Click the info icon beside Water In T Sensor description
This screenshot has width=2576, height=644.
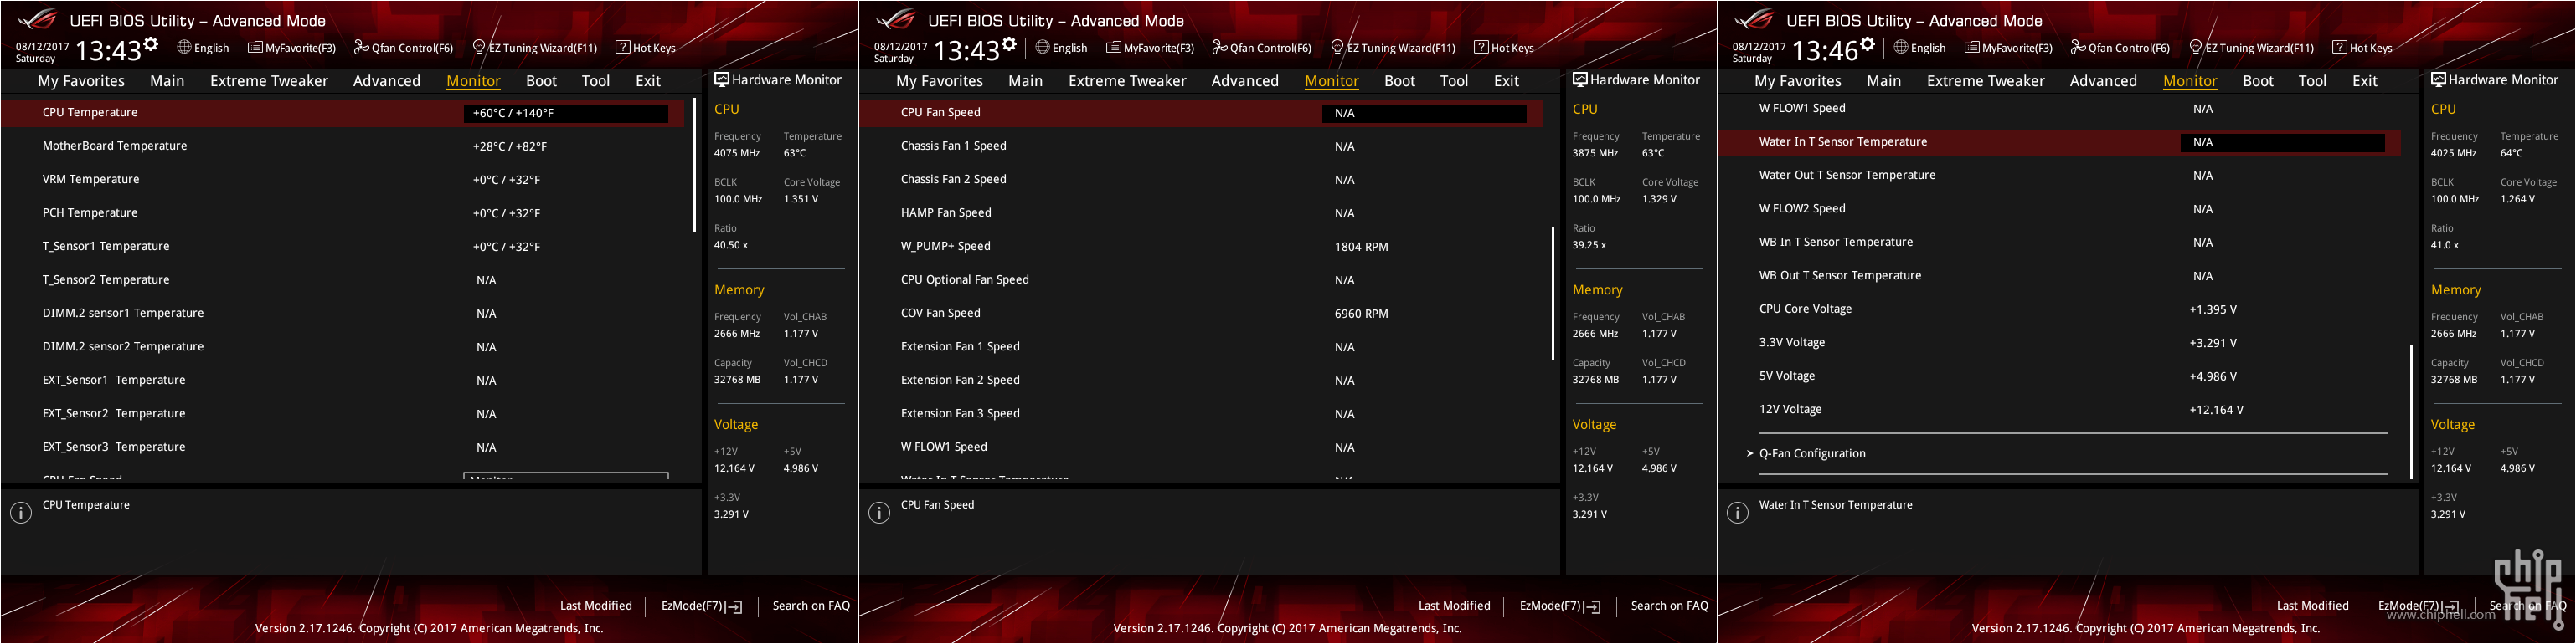coord(1738,514)
